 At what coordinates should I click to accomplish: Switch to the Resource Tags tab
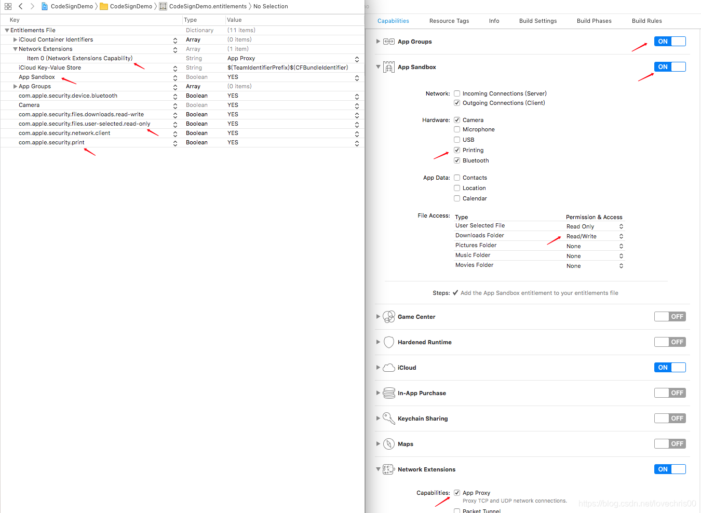449,21
